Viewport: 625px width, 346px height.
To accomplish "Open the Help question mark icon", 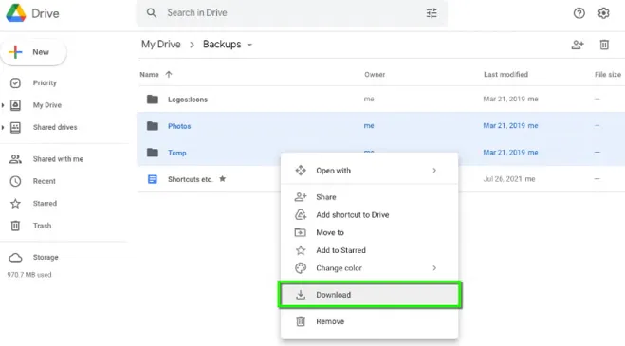I will [x=579, y=13].
